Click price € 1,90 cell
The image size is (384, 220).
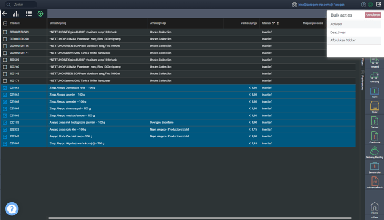(253, 123)
